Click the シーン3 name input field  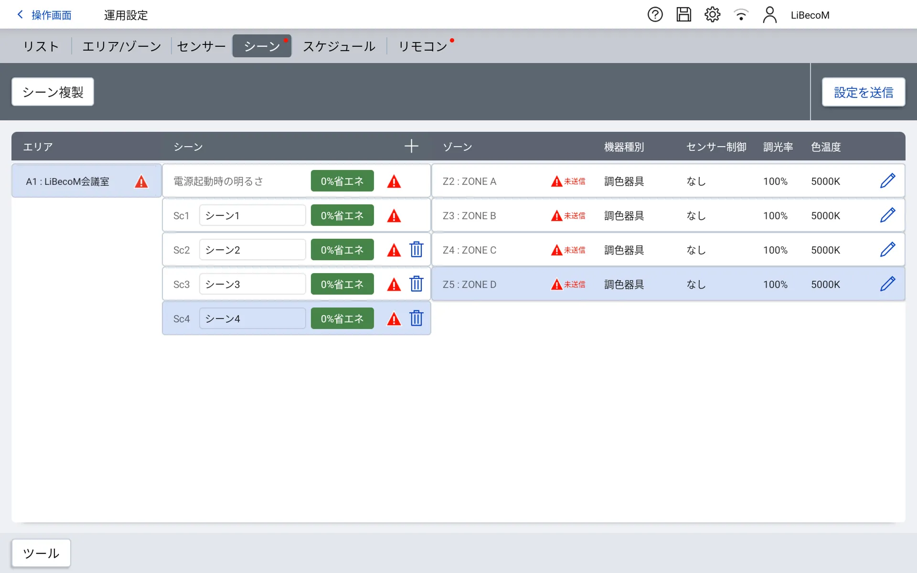[252, 284]
